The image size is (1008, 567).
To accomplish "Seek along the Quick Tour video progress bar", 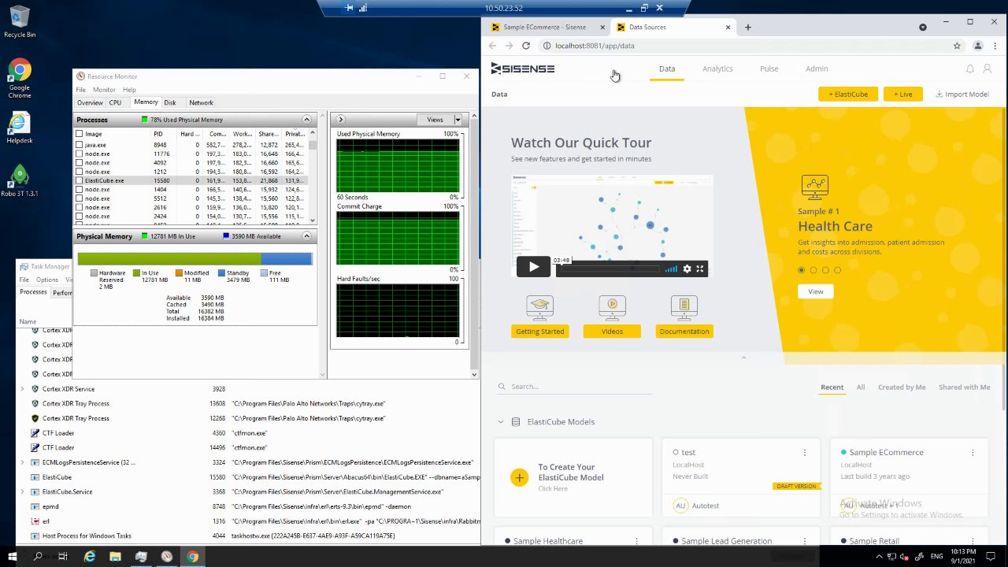I will (x=608, y=269).
